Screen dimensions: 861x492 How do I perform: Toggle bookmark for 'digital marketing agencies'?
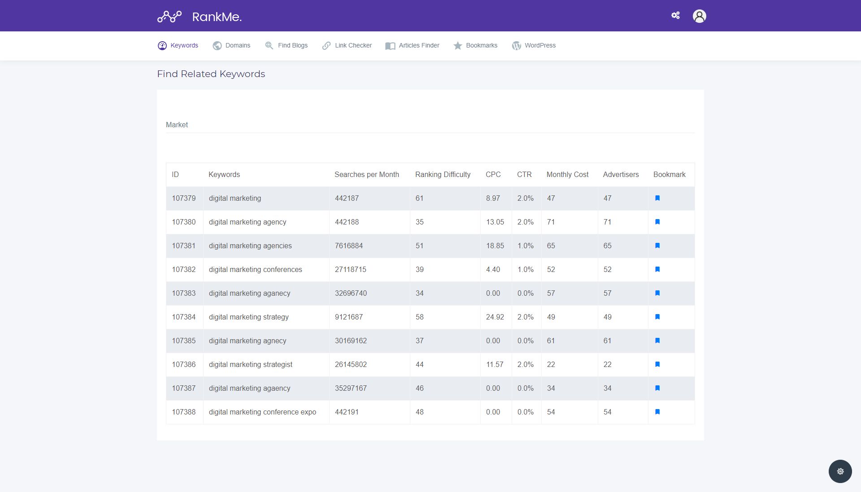[x=657, y=246]
